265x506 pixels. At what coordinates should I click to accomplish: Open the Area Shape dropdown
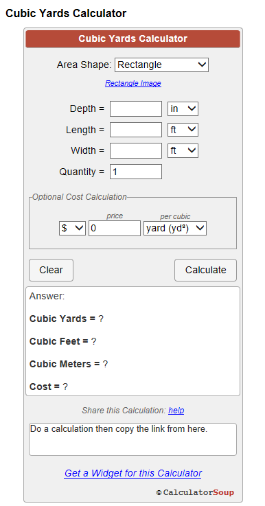[x=161, y=65]
